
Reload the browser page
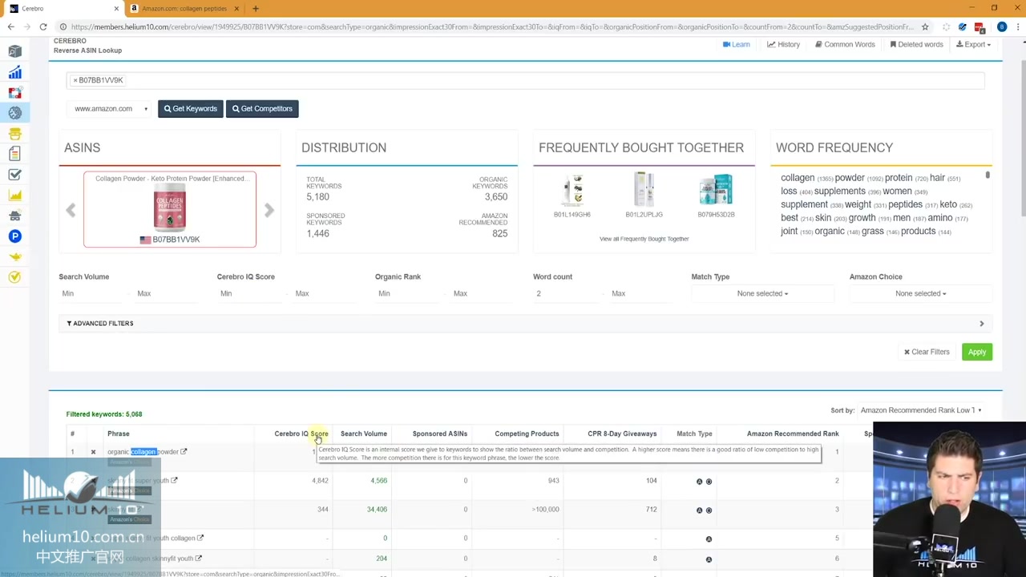(x=42, y=26)
